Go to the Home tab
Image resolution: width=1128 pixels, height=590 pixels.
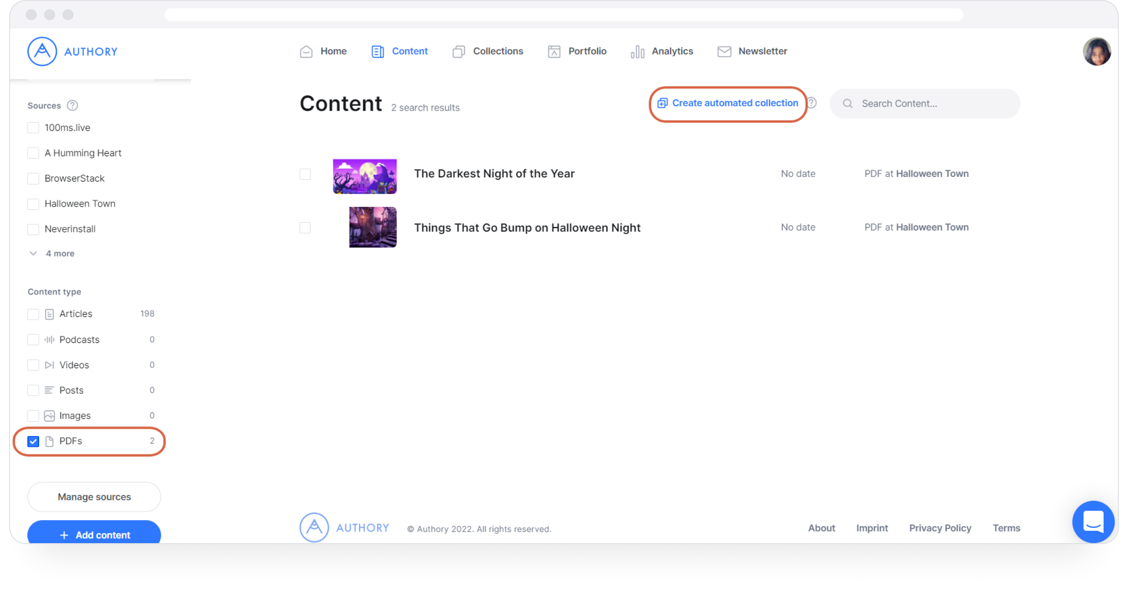click(x=324, y=51)
